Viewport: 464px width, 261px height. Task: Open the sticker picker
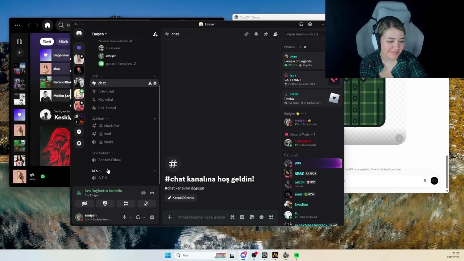252,217
